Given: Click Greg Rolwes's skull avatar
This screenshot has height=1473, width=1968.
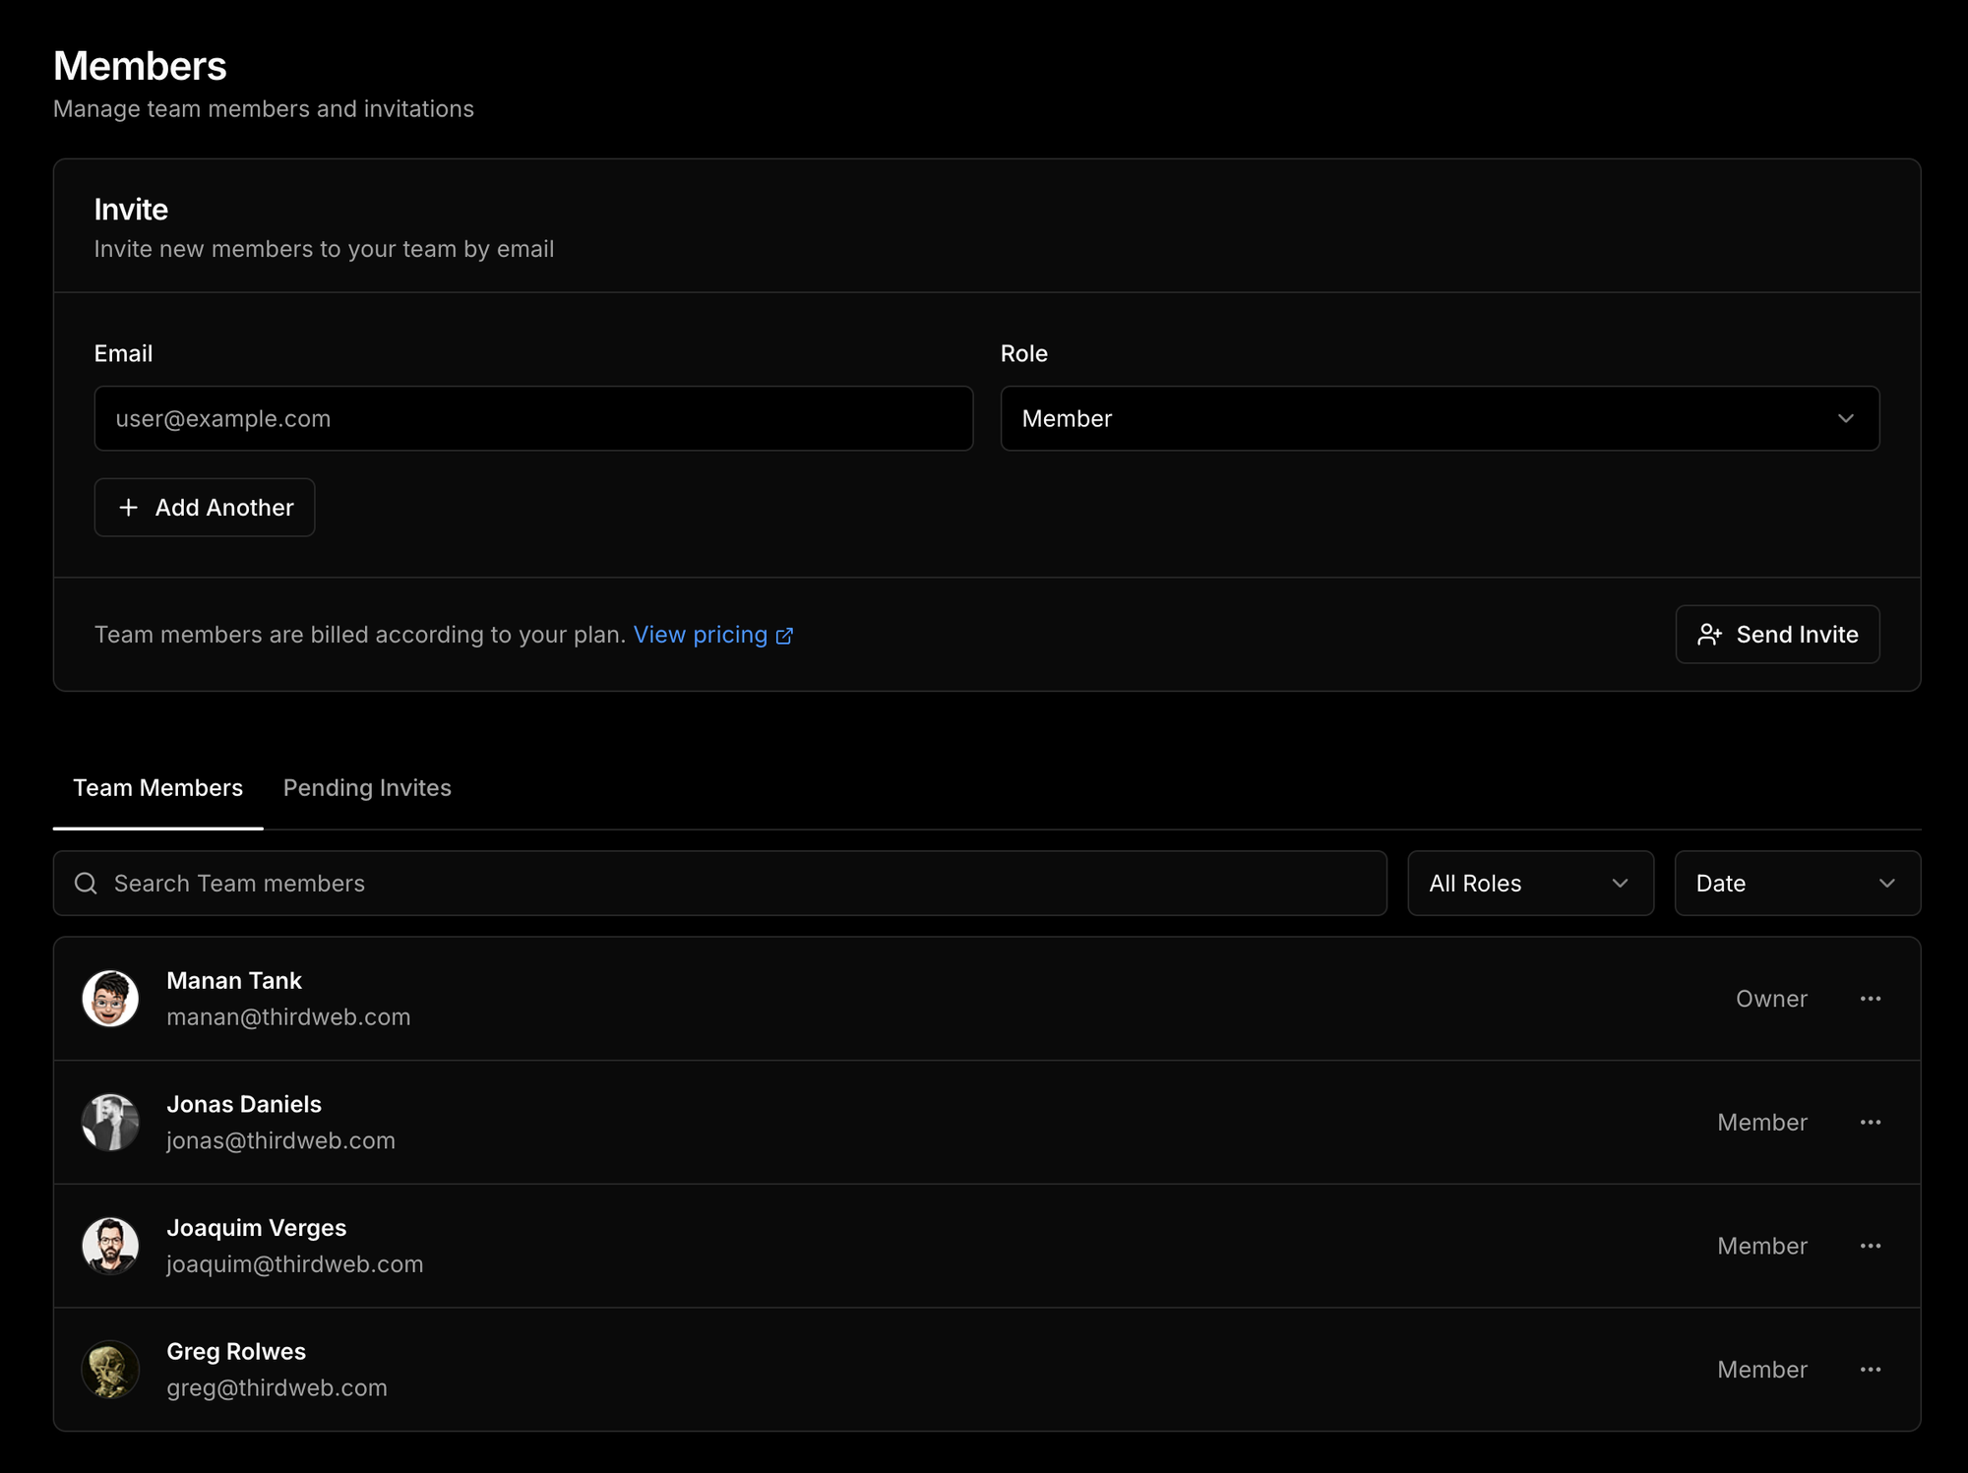Looking at the screenshot, I should 110,1370.
